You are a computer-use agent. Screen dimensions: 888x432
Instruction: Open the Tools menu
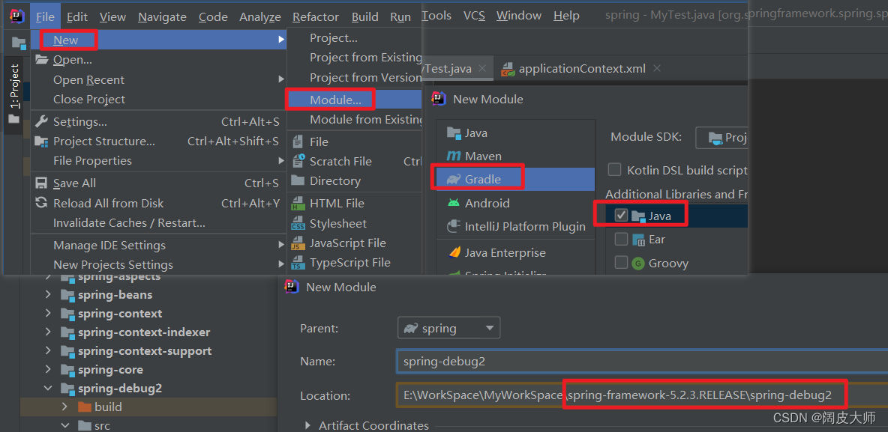coord(436,15)
